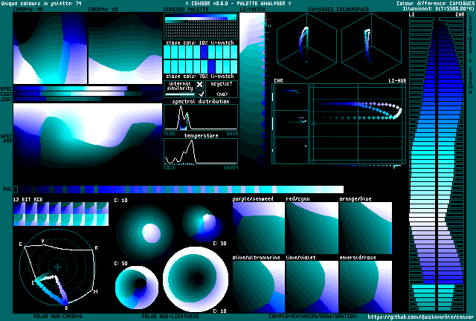Click the olive/ultramarine tile

click(x=258, y=286)
